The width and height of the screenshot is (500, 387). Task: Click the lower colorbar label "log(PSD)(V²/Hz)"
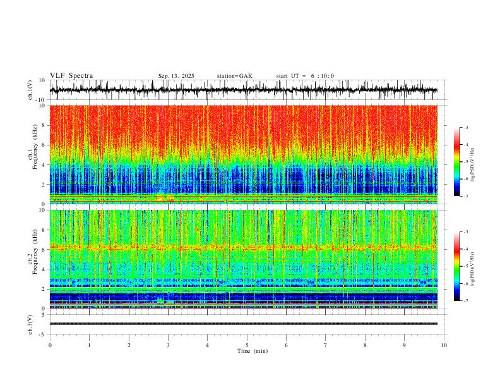tap(473, 269)
